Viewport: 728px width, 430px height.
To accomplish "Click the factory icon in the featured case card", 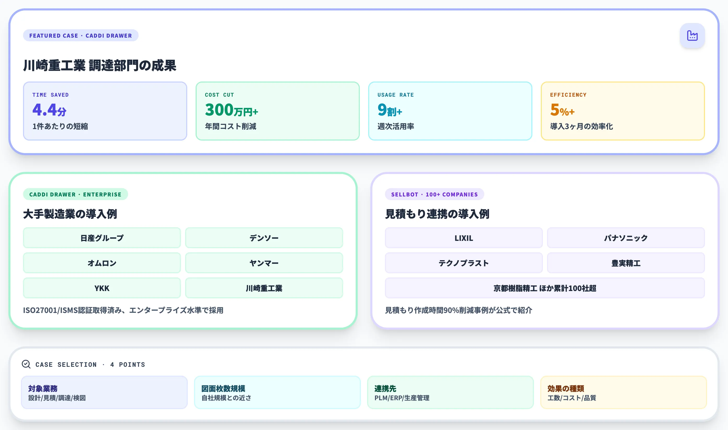I will (692, 35).
